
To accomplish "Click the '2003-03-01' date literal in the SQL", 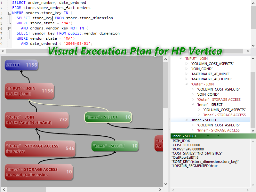I will [77, 44].
